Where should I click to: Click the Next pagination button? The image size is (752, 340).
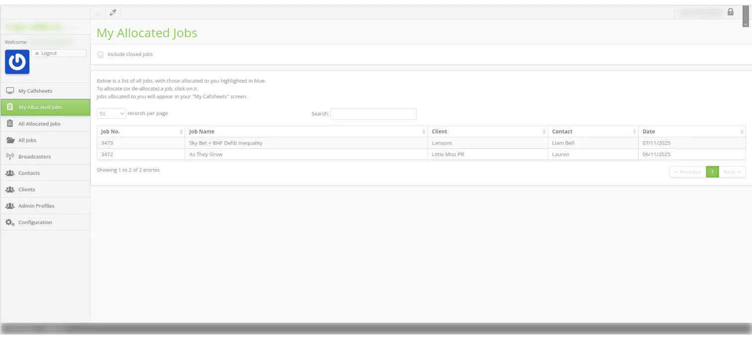coord(732,172)
